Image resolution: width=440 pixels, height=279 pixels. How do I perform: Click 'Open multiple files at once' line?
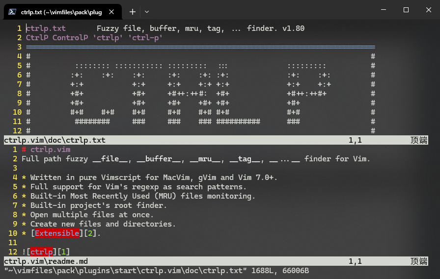tap(87, 215)
